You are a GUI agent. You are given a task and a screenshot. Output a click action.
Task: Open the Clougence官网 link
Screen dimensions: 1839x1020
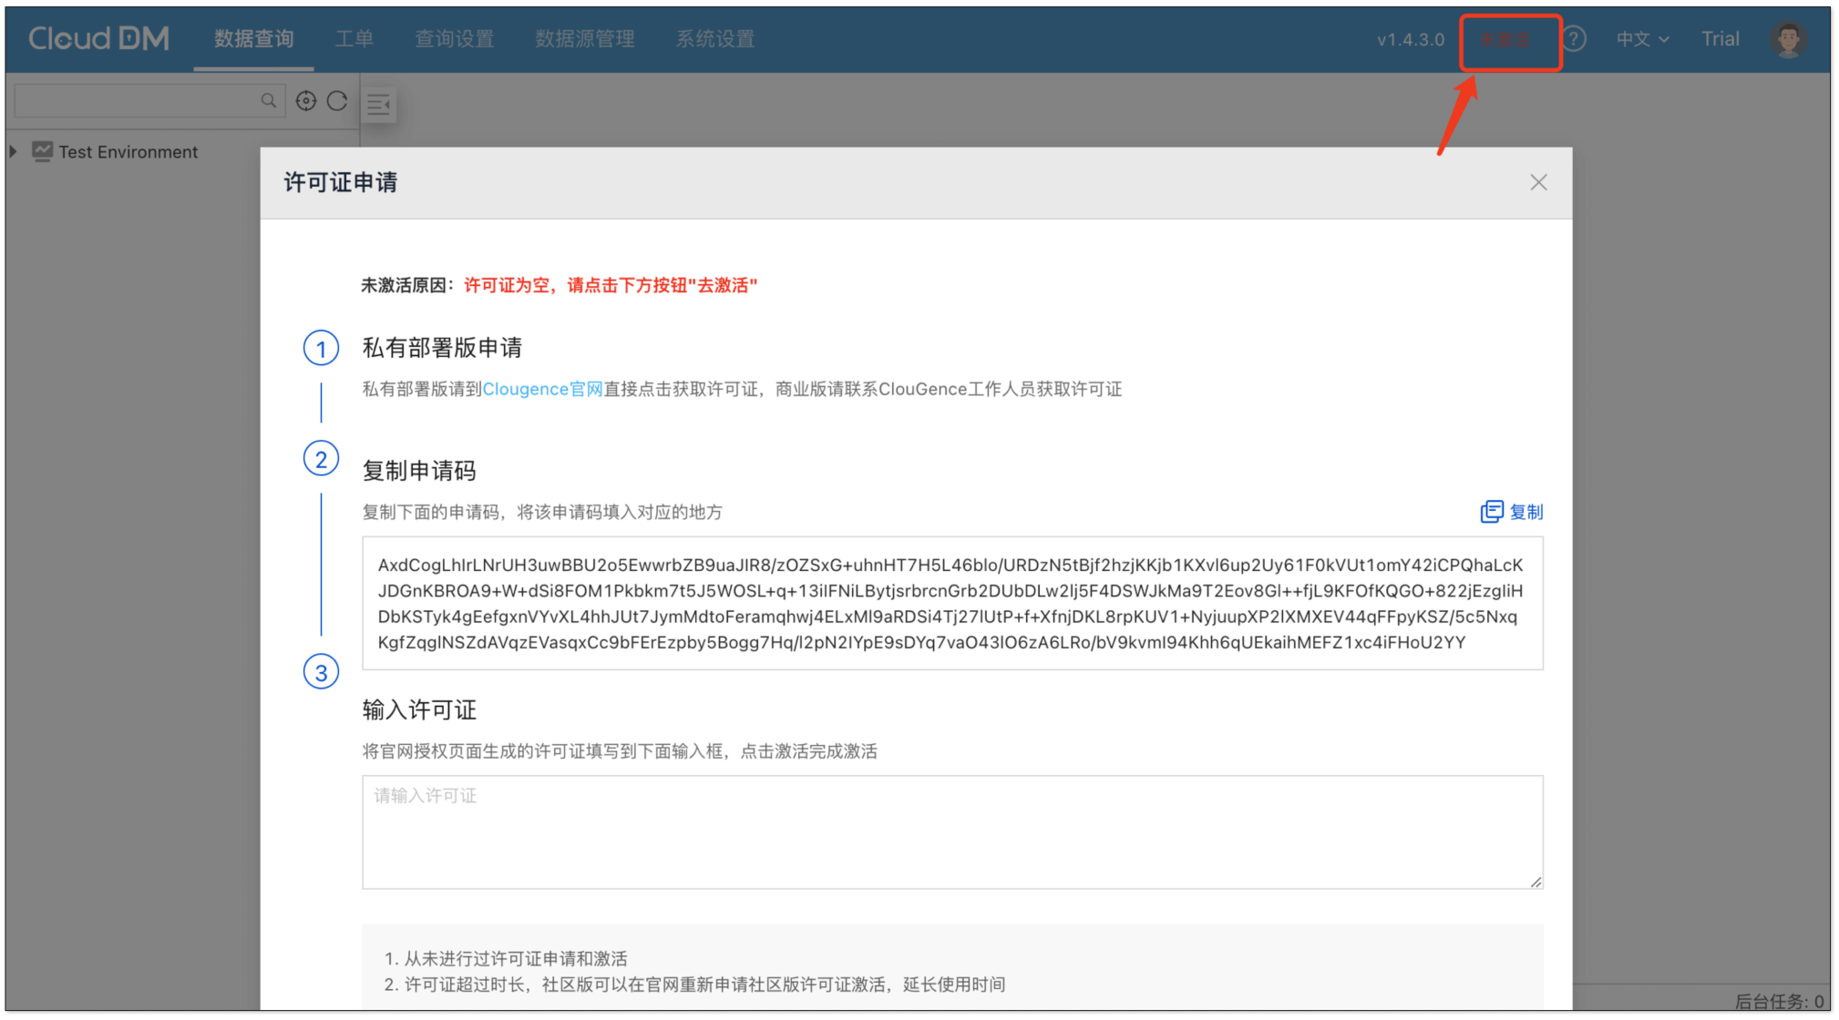click(542, 390)
